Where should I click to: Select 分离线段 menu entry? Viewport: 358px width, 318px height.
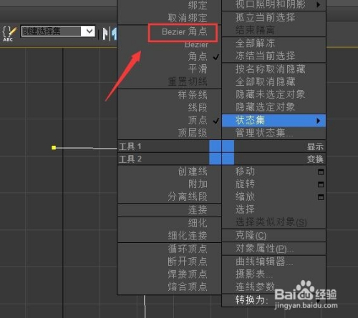click(x=188, y=197)
